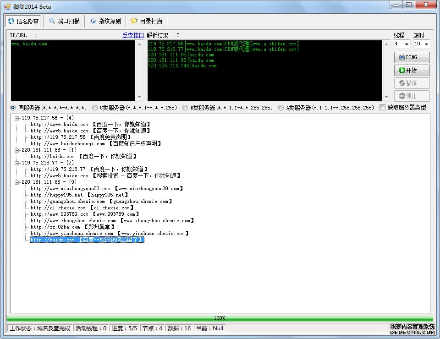Click the 进度：5/5 status cell
The height and width of the screenshot is (339, 440).
coord(124,328)
